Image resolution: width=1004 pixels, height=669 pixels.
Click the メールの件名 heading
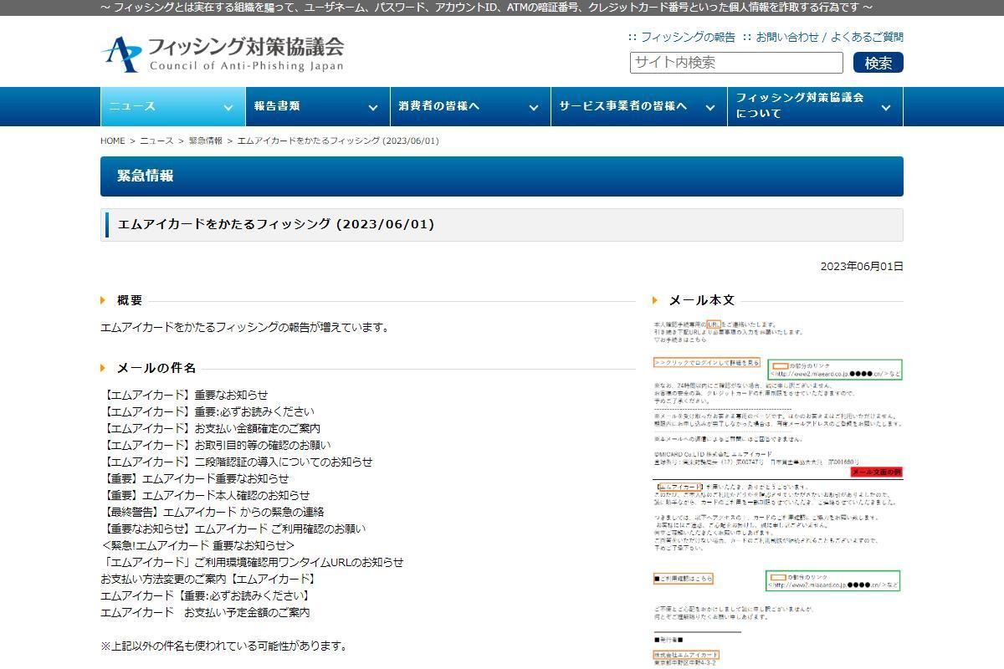[156, 368]
